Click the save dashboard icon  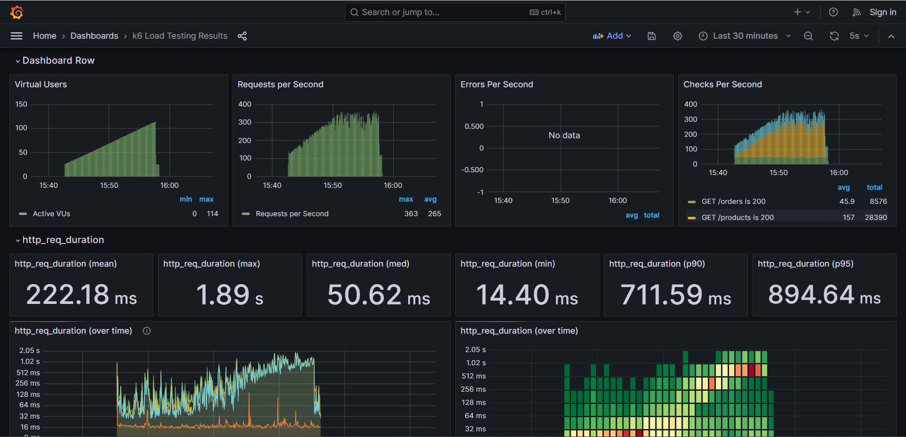point(652,36)
